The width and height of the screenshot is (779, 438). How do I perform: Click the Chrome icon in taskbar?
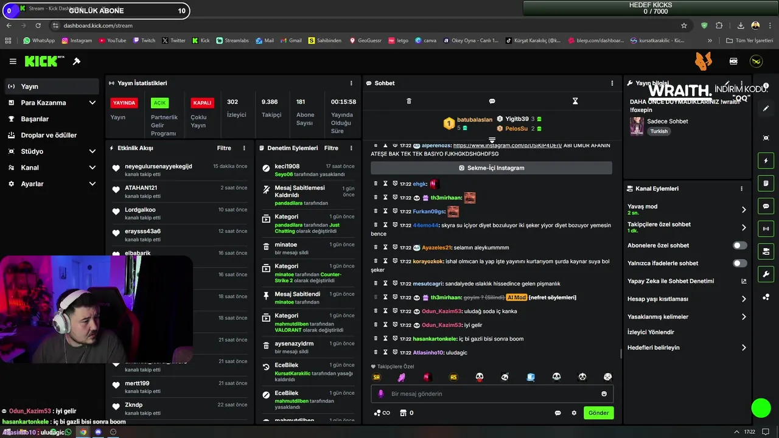click(x=83, y=432)
